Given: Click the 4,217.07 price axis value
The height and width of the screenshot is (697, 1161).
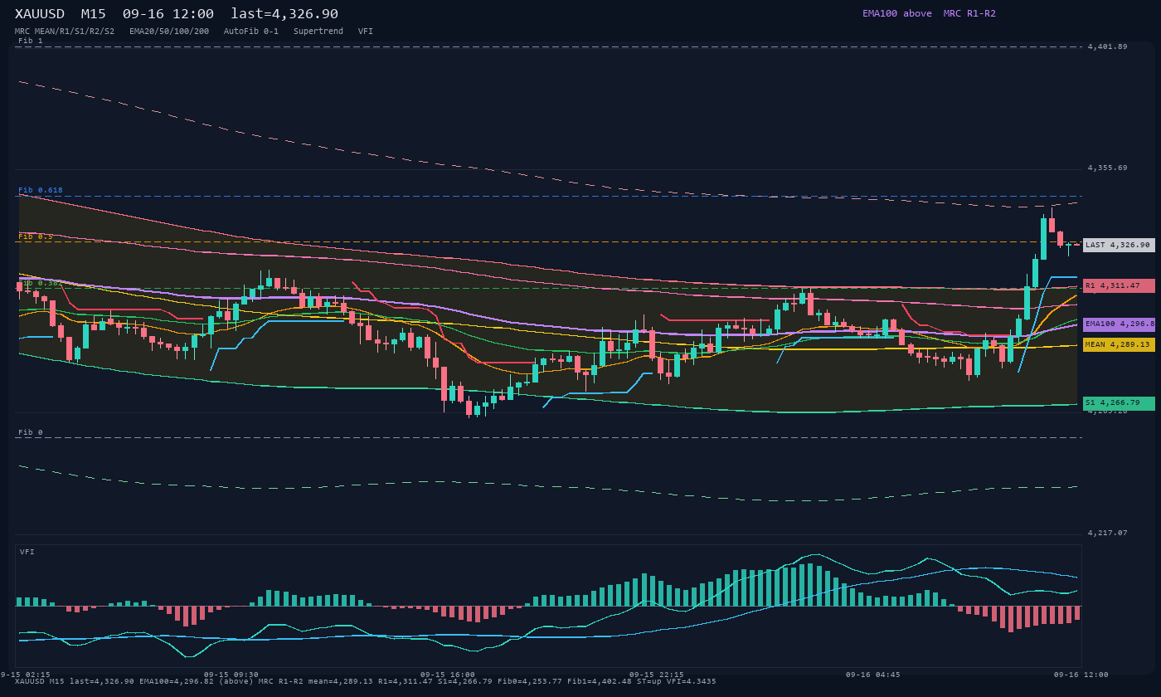Looking at the screenshot, I should point(1108,533).
